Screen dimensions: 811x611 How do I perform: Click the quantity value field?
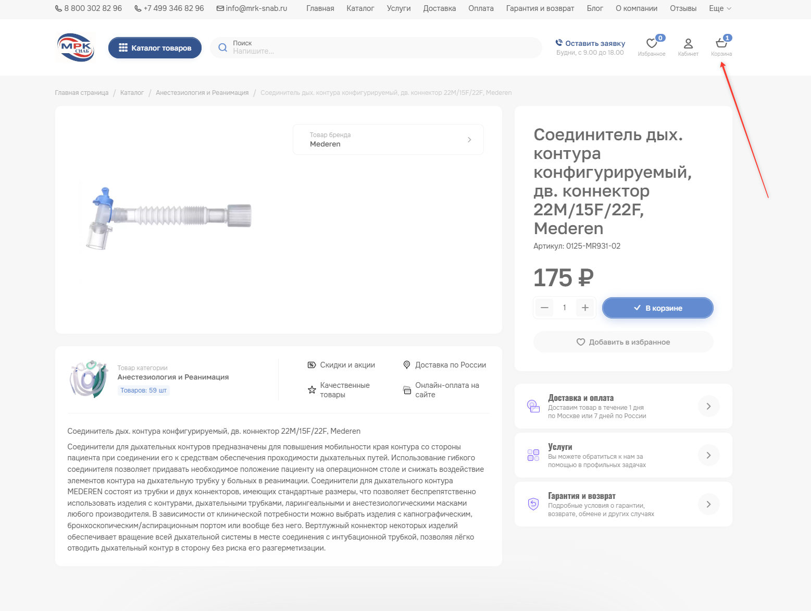(565, 308)
